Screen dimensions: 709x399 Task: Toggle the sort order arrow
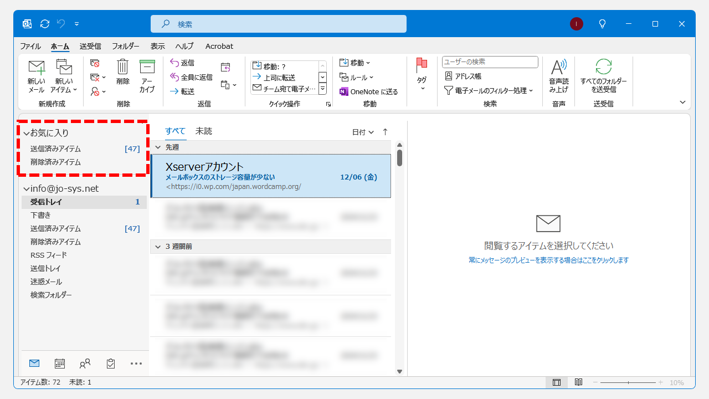pos(385,131)
